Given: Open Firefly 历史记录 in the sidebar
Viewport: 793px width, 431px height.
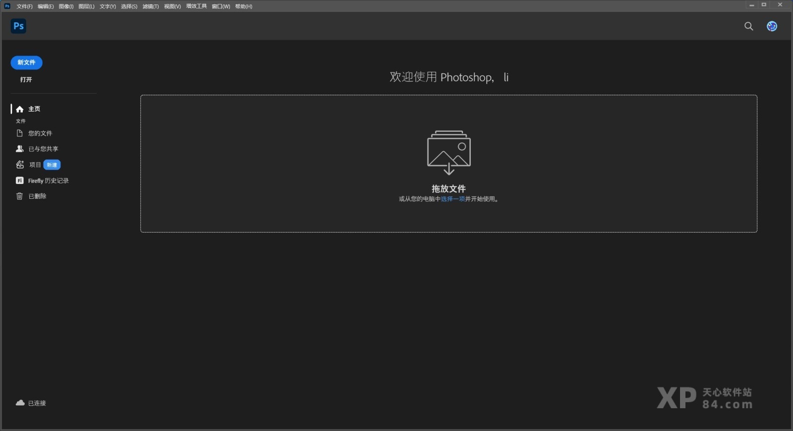Looking at the screenshot, I should pos(49,181).
